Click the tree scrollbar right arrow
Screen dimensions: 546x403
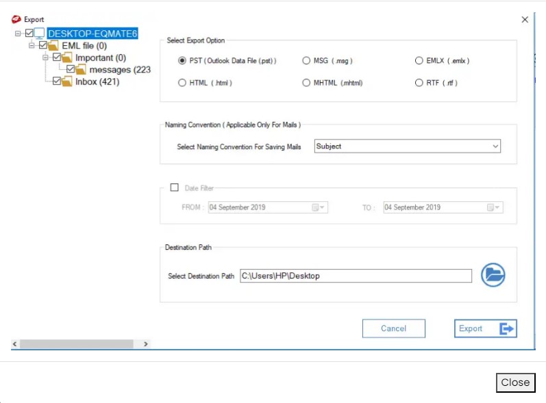coord(145,344)
